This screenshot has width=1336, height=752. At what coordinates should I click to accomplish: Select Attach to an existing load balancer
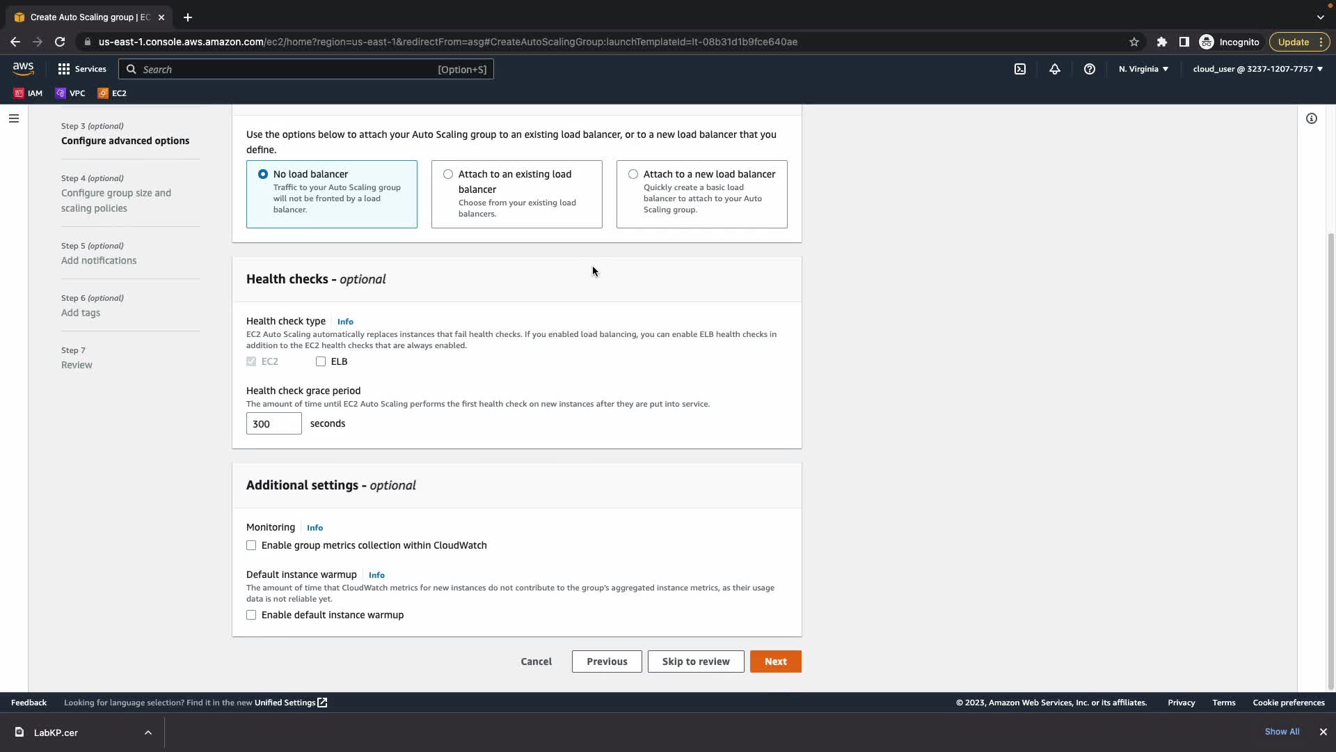coord(448,174)
